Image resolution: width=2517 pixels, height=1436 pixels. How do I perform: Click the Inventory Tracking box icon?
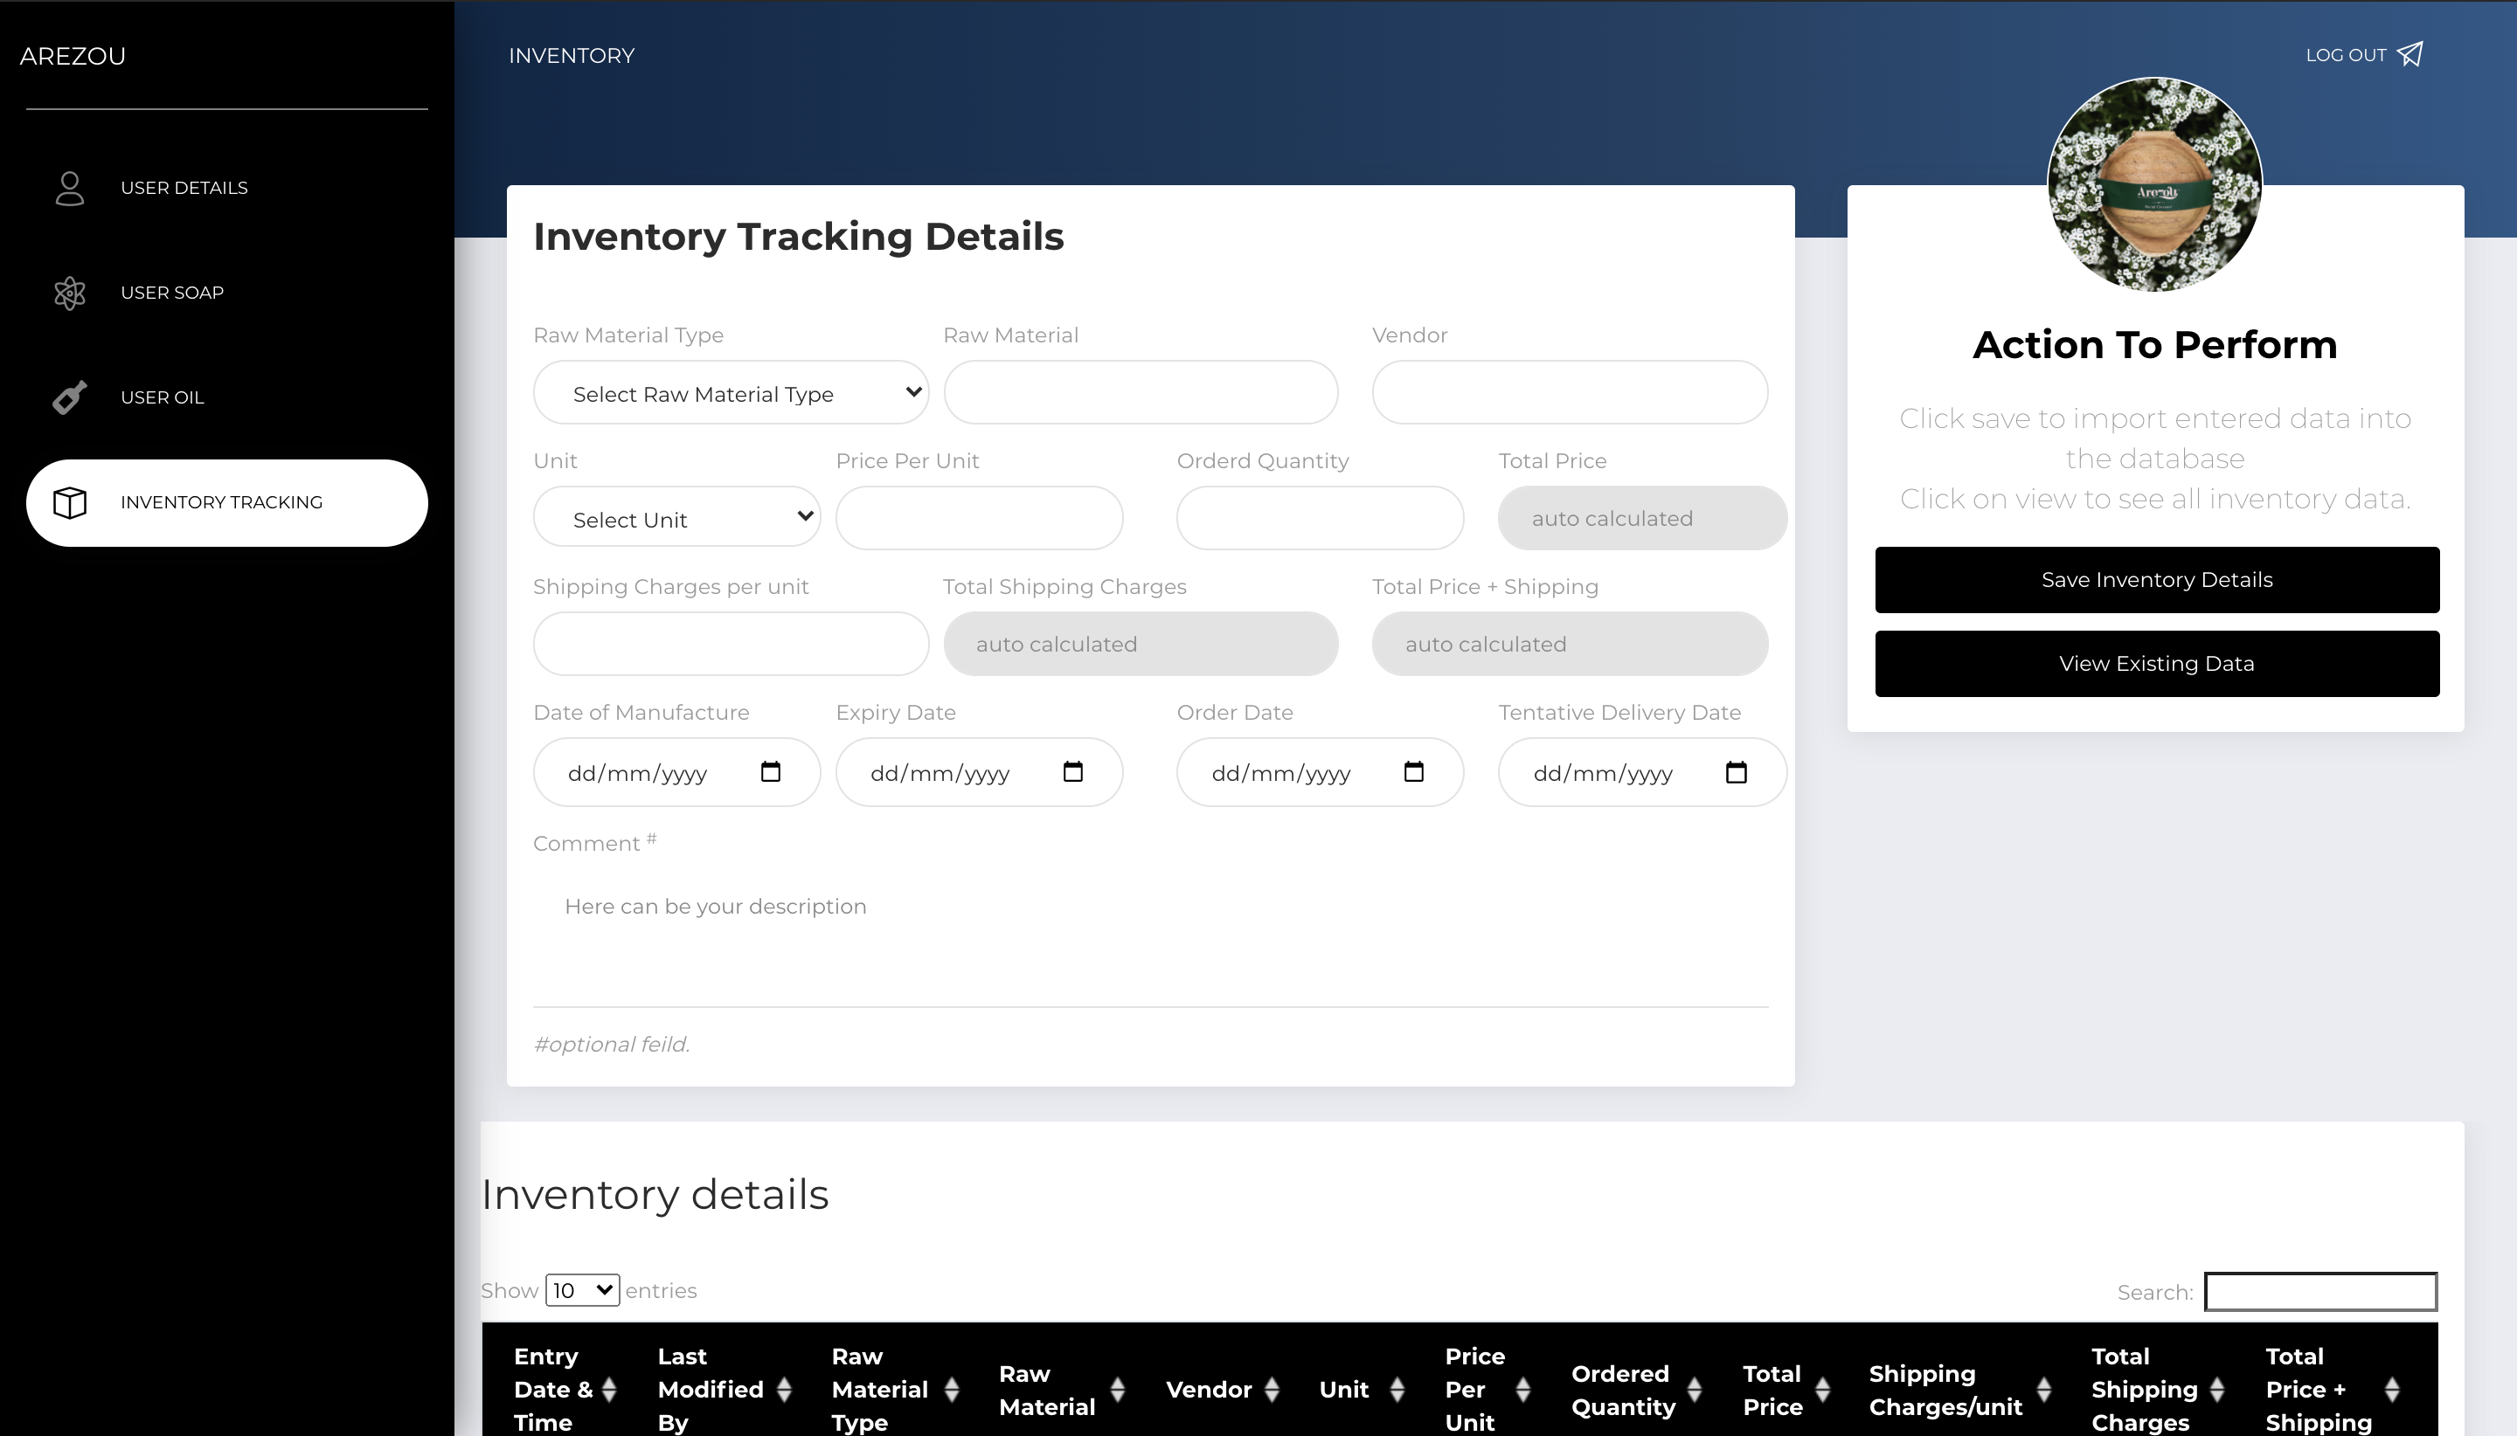[69, 502]
